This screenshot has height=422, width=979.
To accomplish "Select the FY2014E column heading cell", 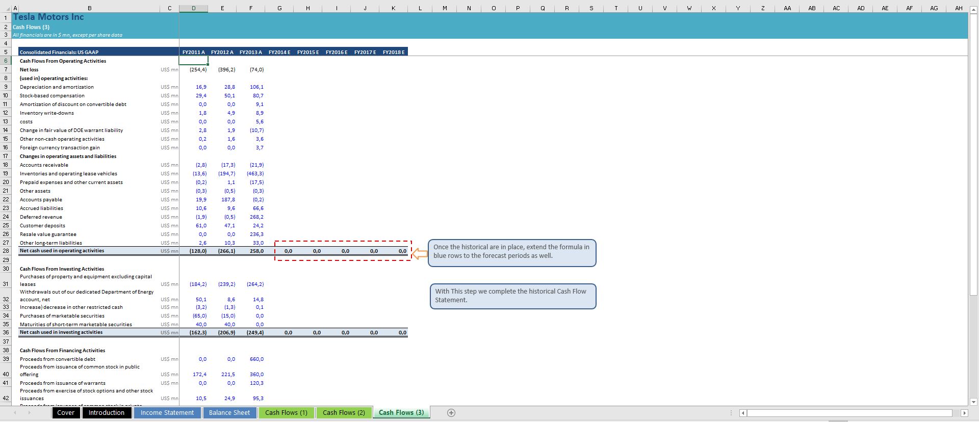I will [279, 52].
